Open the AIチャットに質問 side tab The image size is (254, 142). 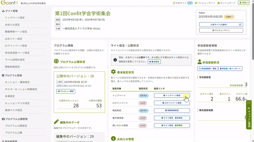point(249,115)
